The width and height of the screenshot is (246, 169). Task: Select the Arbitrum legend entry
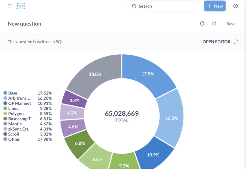click(19, 98)
